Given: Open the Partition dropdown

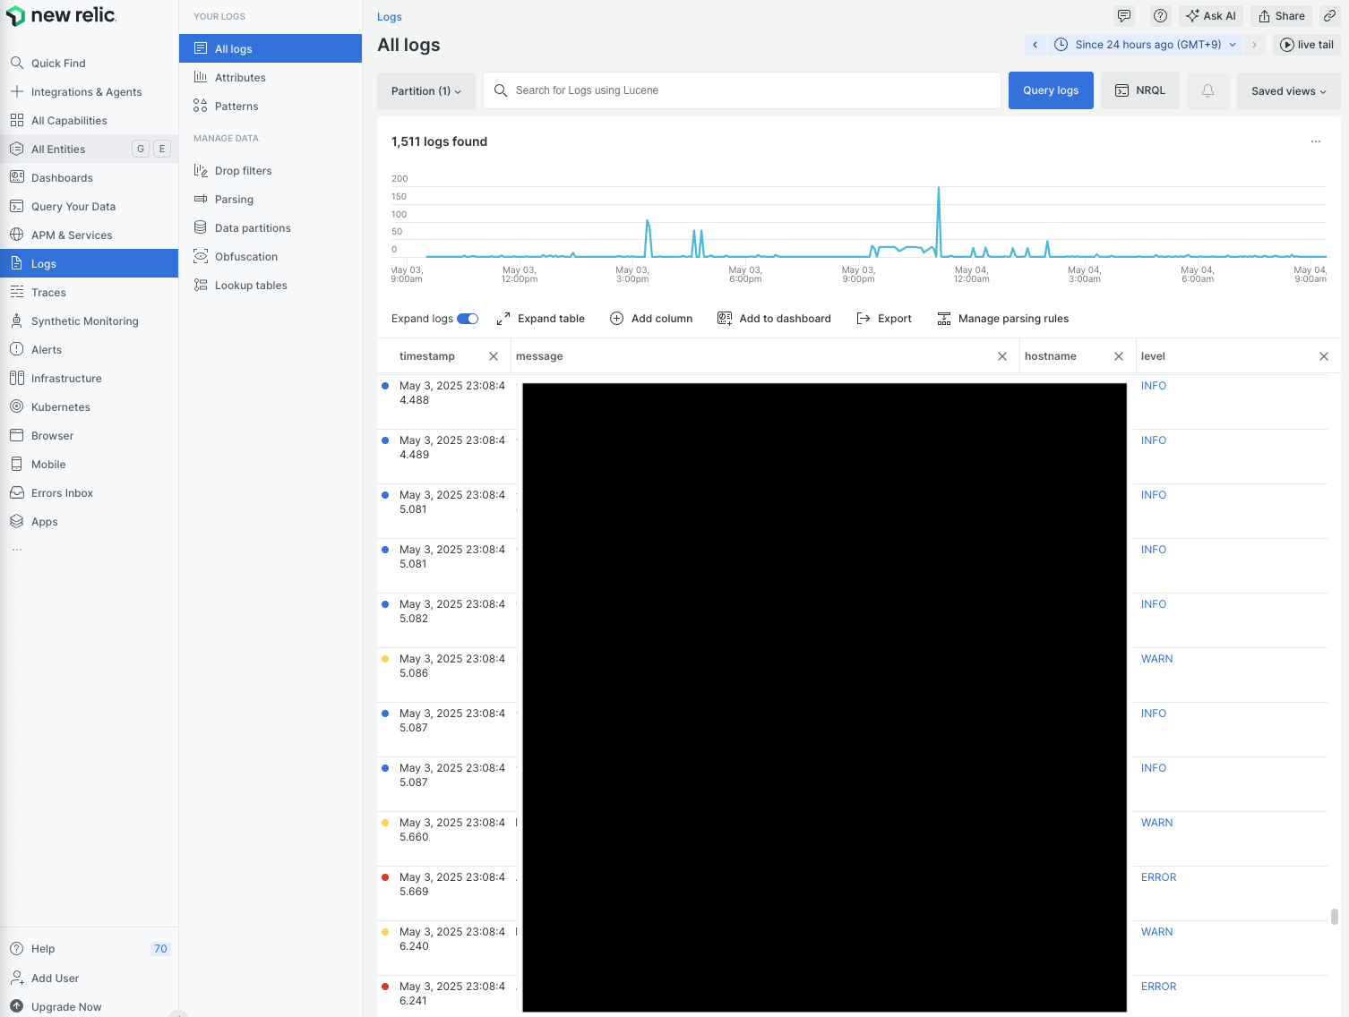Looking at the screenshot, I should click(x=425, y=90).
